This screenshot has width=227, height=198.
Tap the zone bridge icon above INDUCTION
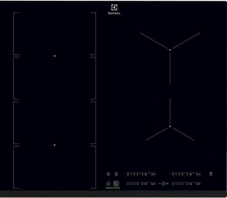[x=116, y=184]
